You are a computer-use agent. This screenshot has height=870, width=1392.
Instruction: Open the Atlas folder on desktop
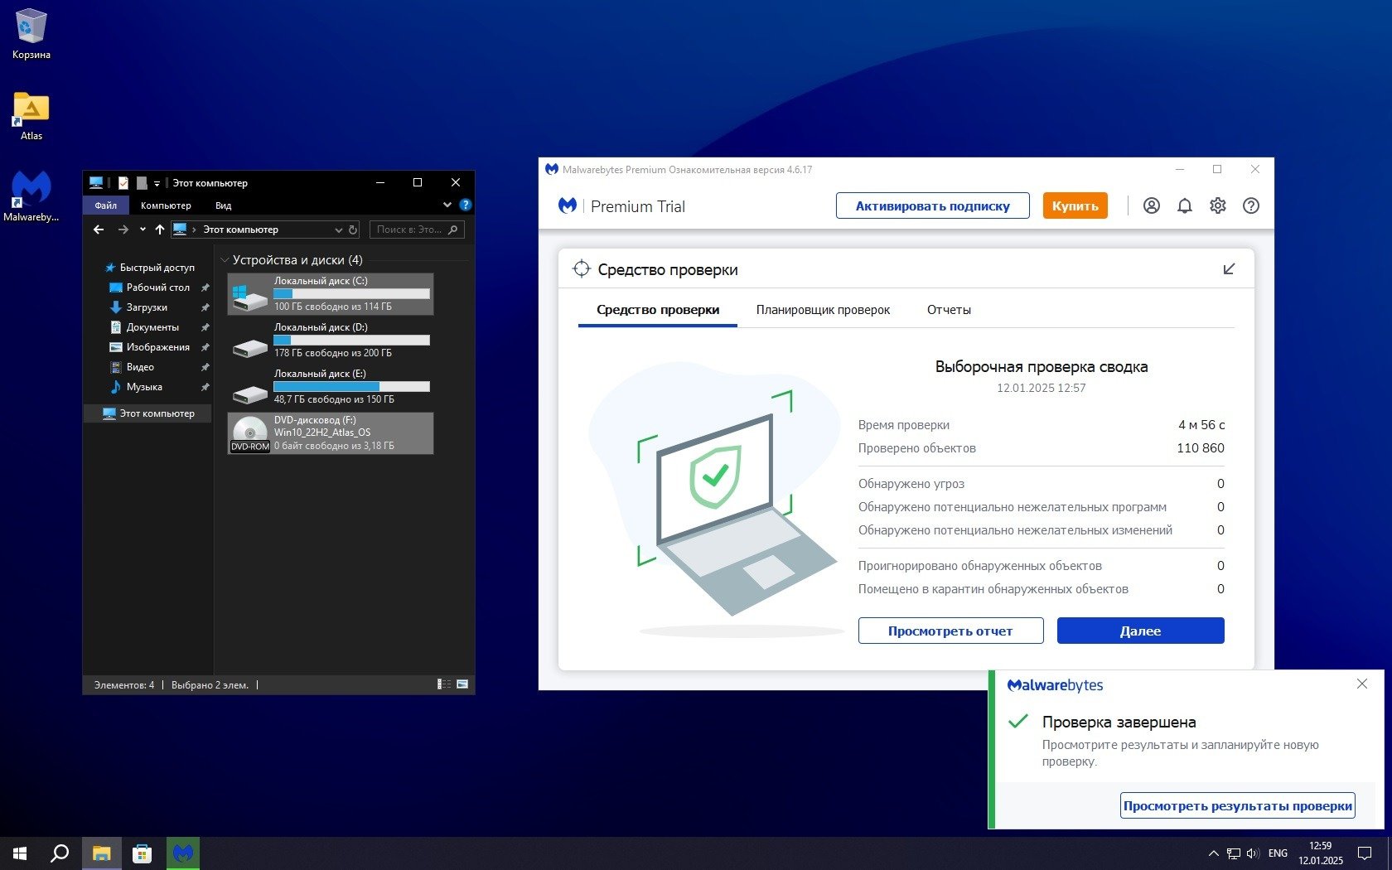(x=31, y=110)
